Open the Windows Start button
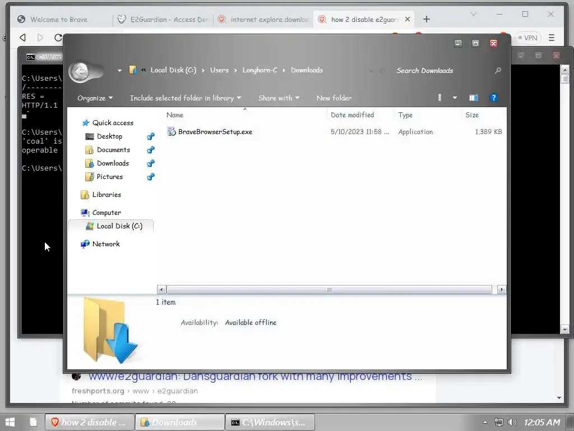The image size is (574, 431). point(10,422)
